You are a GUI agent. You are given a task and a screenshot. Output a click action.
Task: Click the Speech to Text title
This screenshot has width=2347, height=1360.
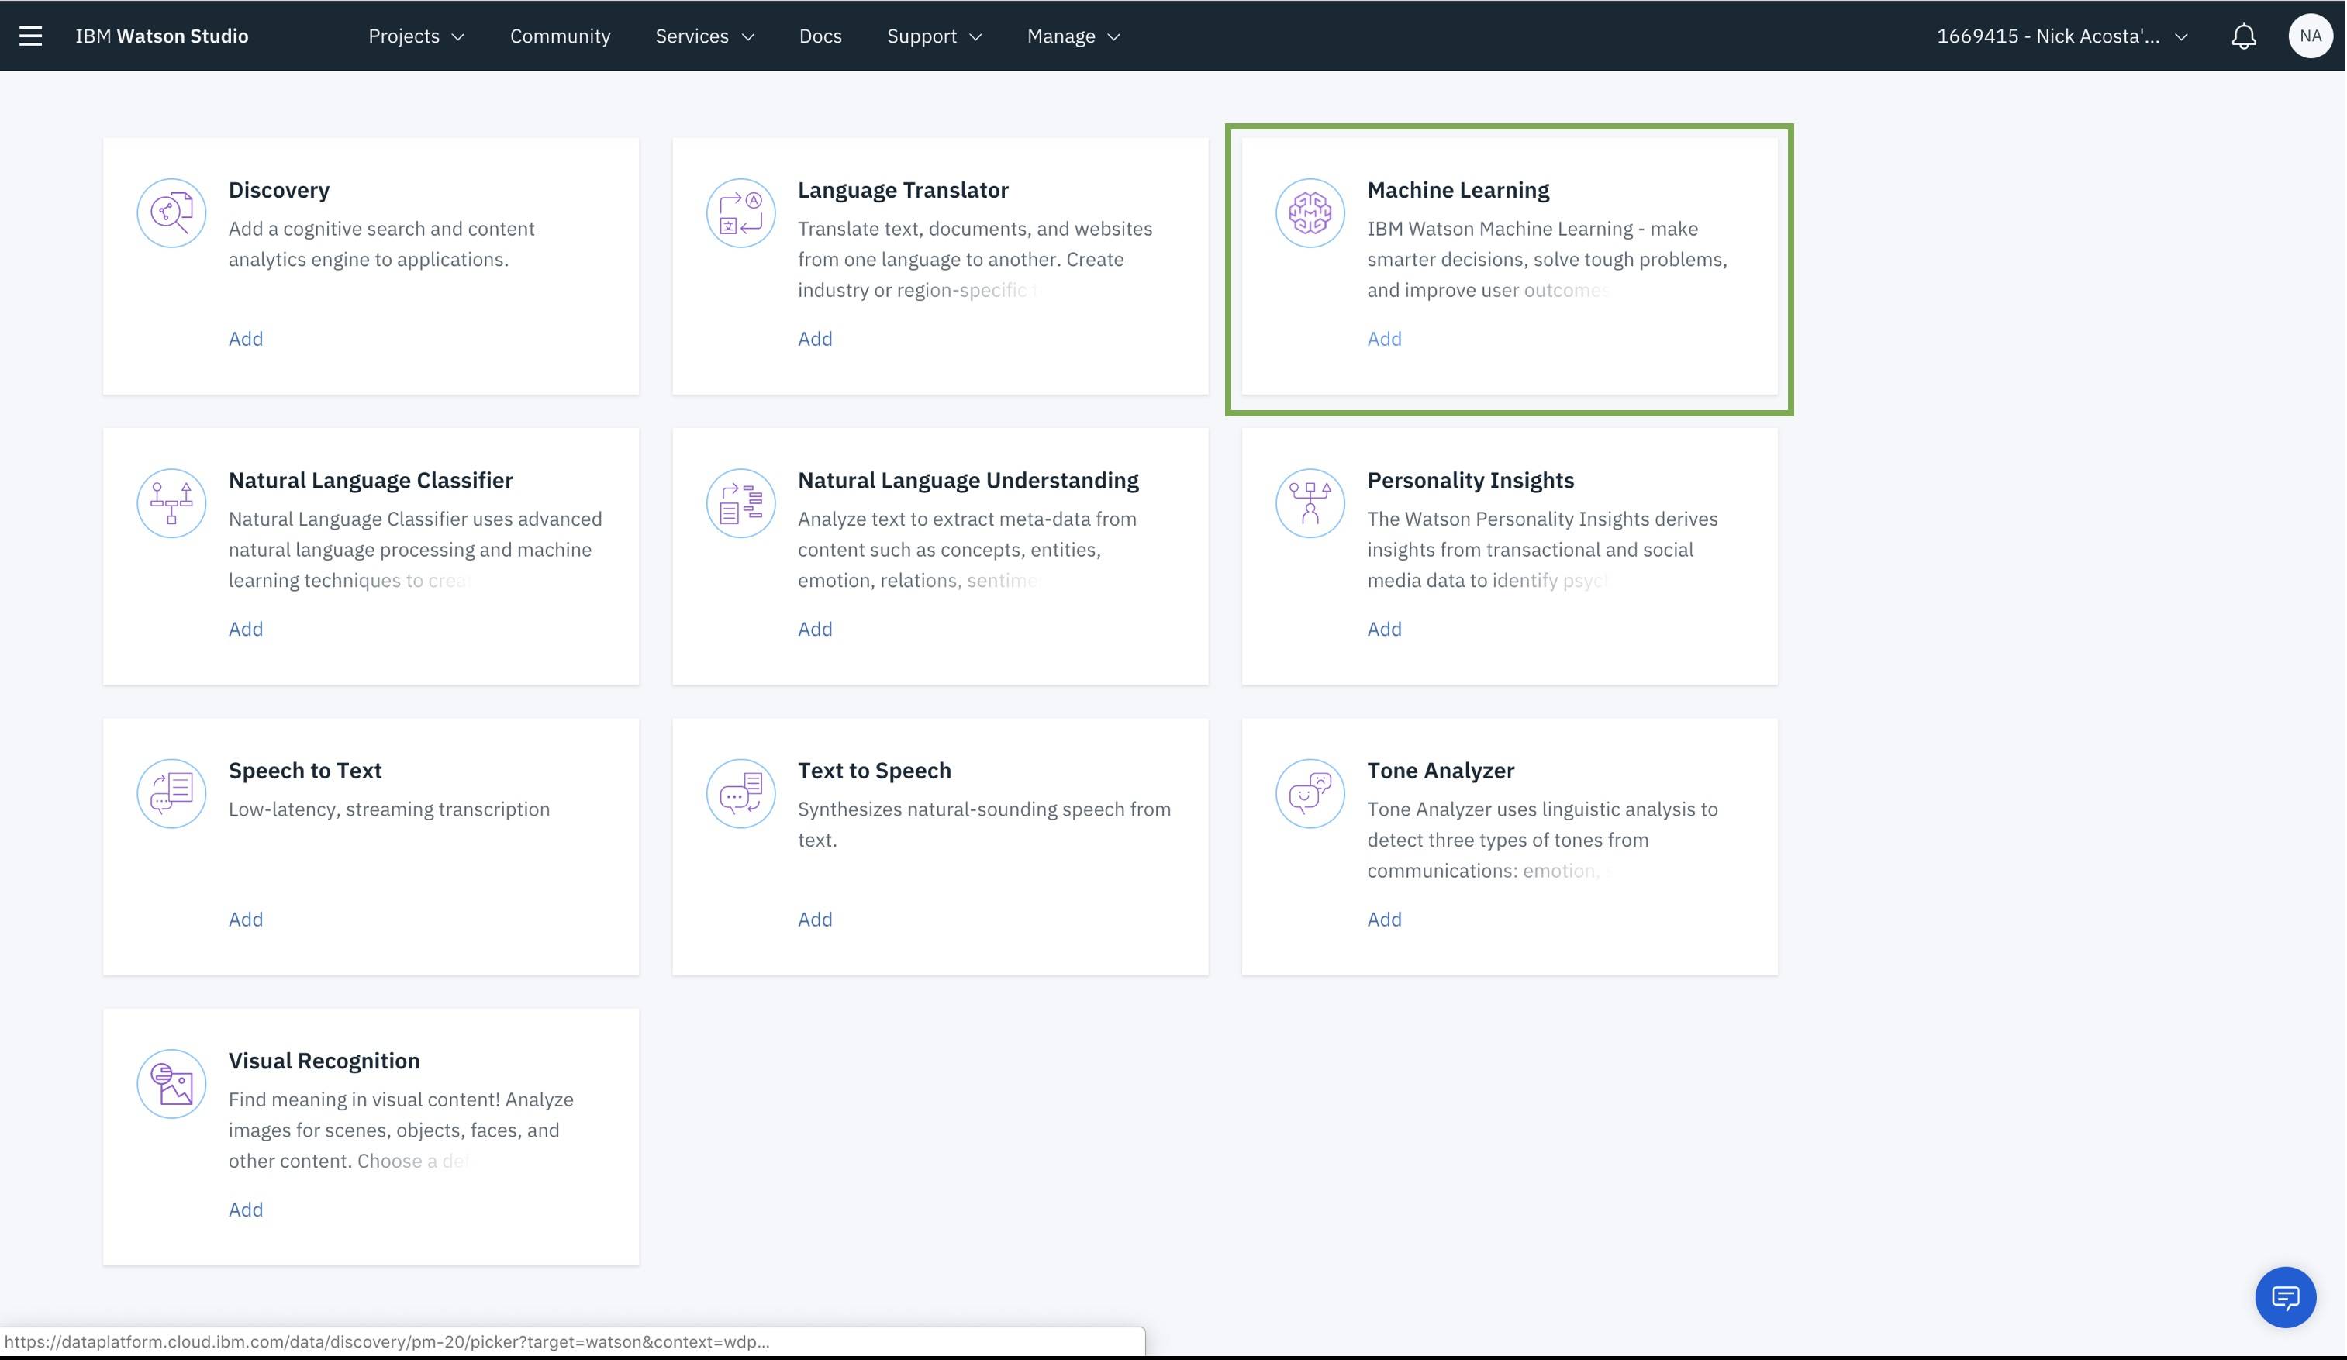305,771
